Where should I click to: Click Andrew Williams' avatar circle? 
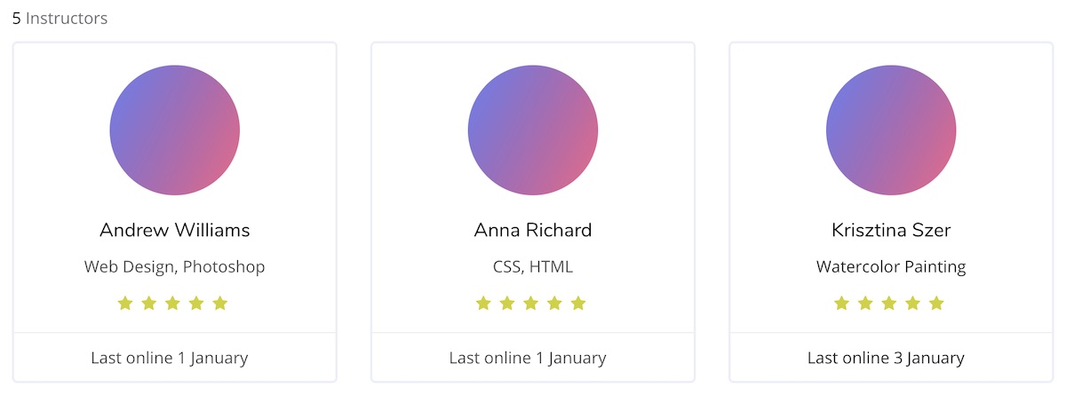click(x=175, y=130)
